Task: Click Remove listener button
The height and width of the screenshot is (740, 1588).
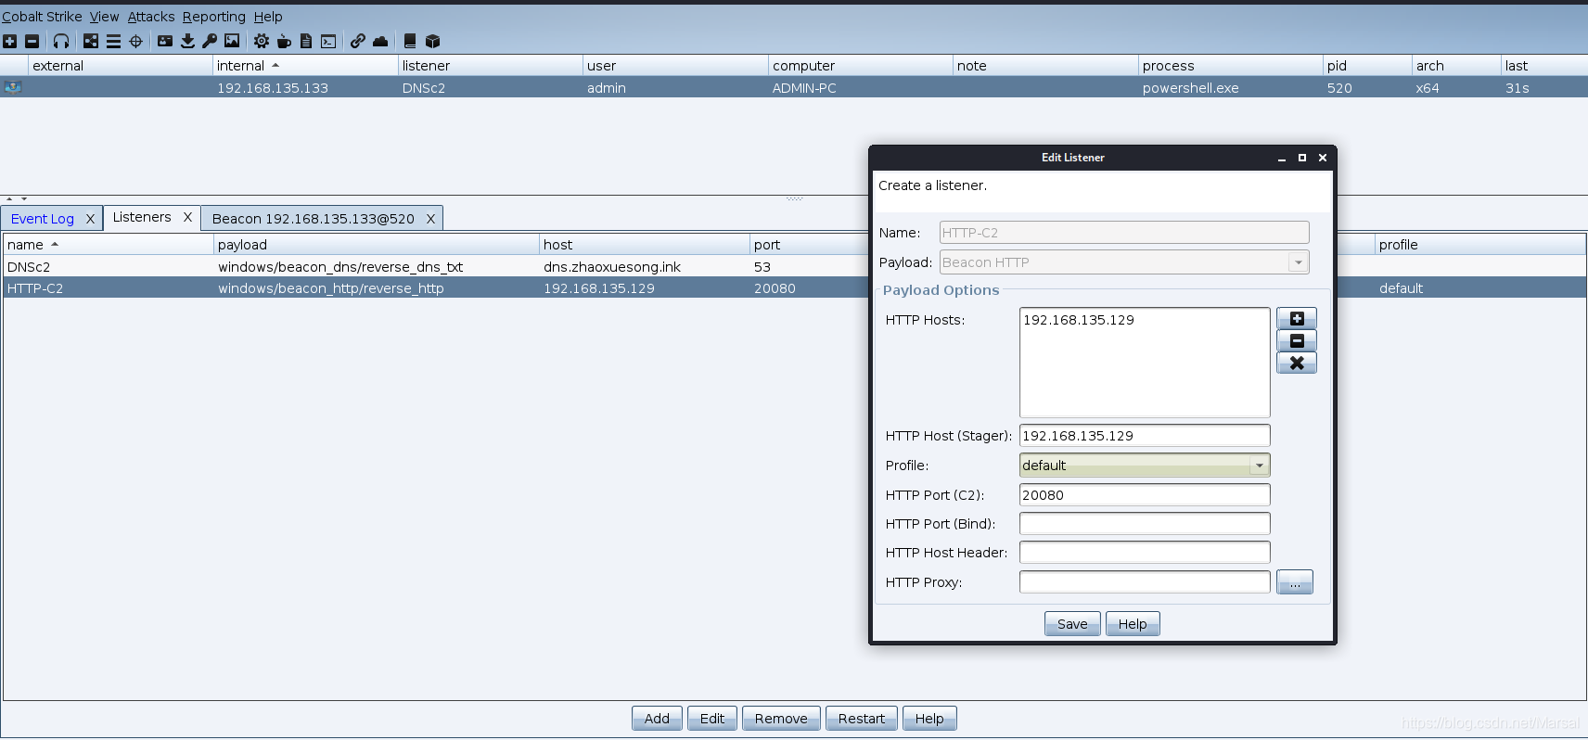Action: (x=781, y=719)
